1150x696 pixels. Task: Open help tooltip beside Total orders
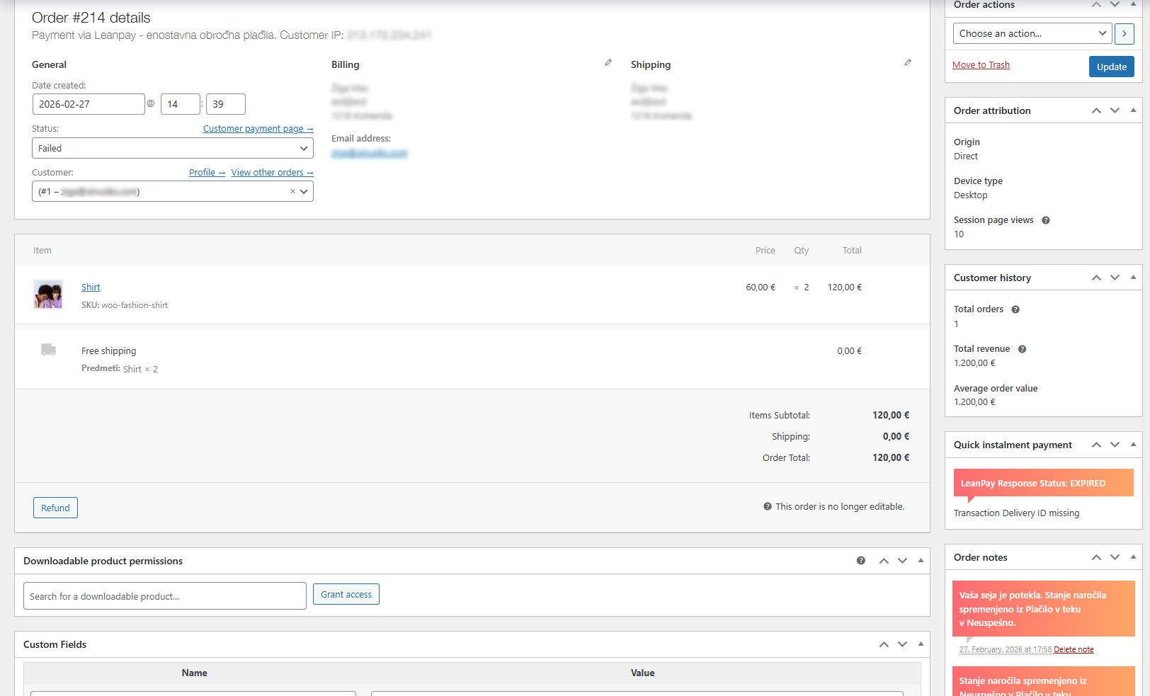[x=1015, y=309]
